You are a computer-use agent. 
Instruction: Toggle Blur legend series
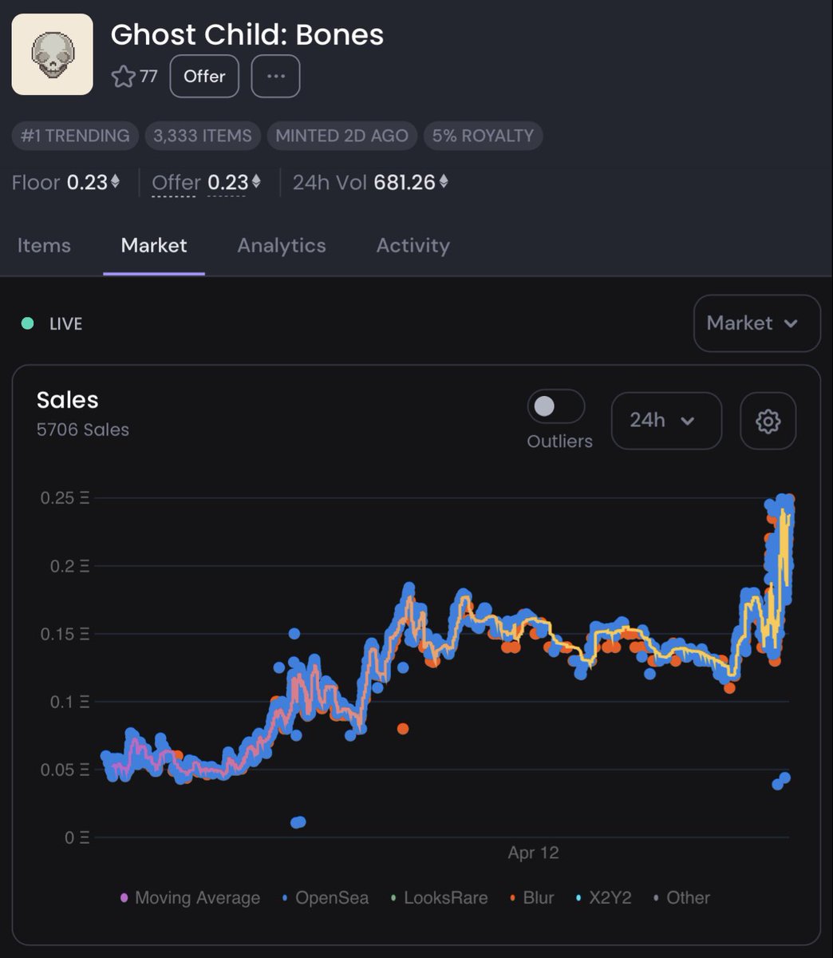point(532,898)
